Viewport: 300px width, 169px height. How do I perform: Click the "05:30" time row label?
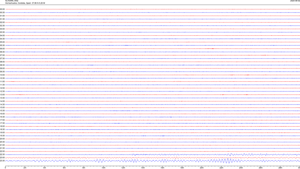(2, 45)
